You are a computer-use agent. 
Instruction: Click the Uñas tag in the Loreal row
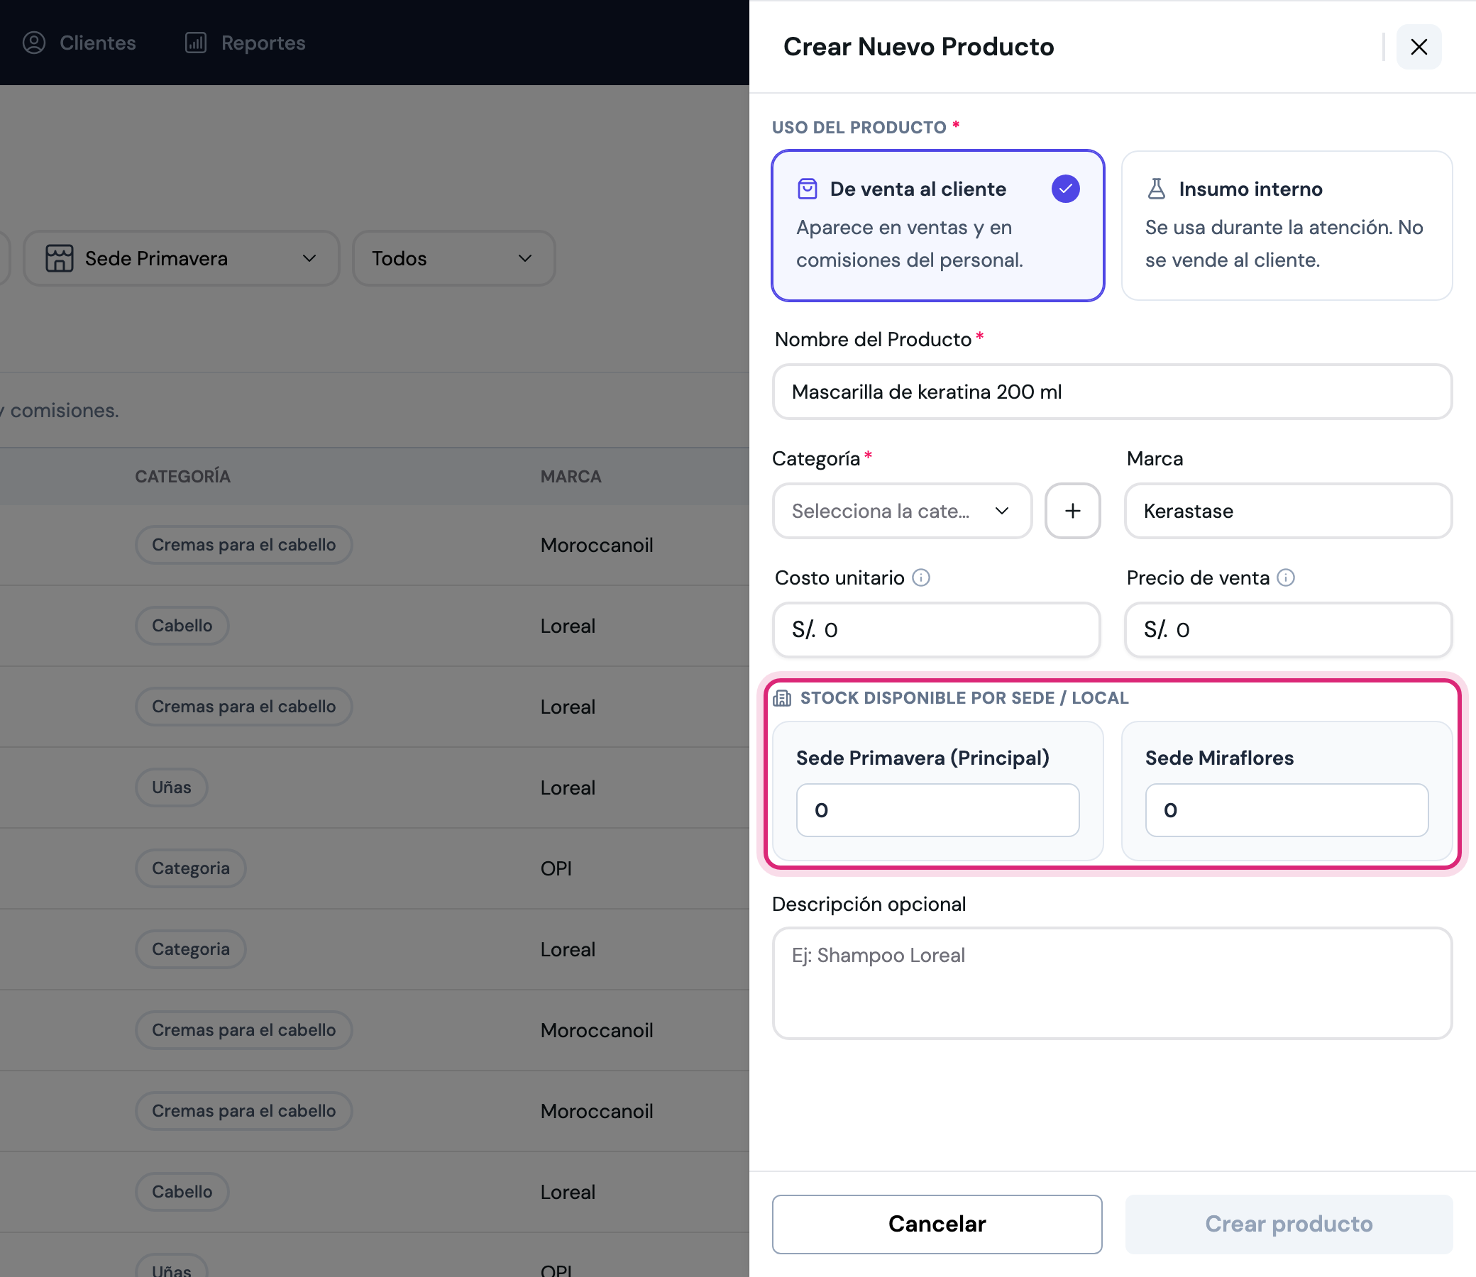click(172, 787)
